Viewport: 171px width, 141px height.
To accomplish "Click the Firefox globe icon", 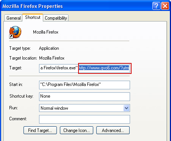I will [15, 32].
